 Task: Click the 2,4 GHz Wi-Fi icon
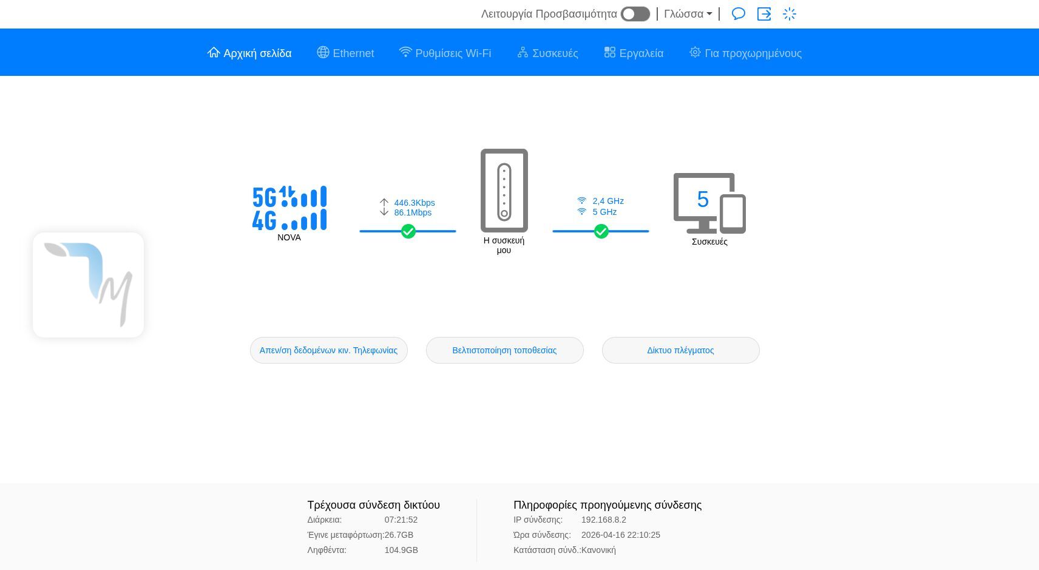point(582,201)
